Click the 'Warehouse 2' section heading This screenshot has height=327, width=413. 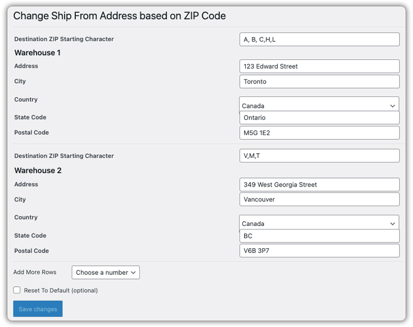38,171
